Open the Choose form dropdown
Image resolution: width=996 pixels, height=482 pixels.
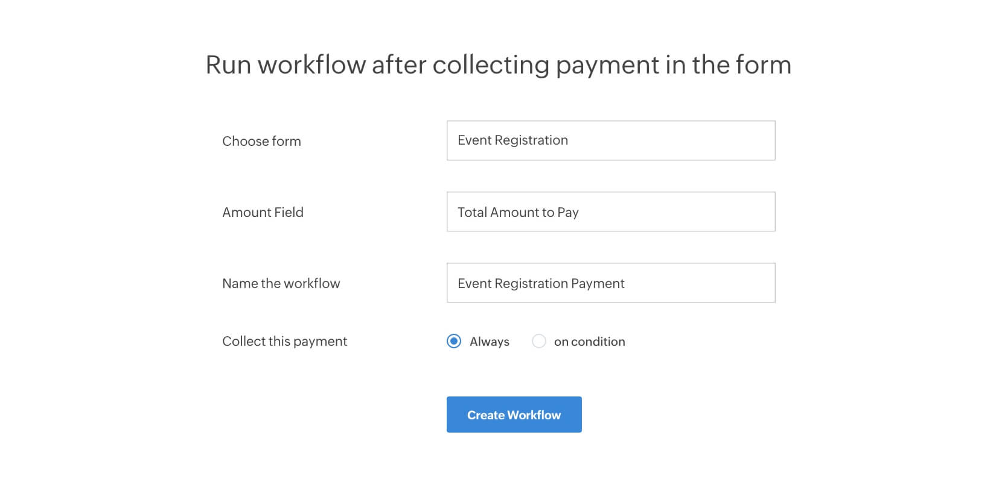click(x=610, y=140)
